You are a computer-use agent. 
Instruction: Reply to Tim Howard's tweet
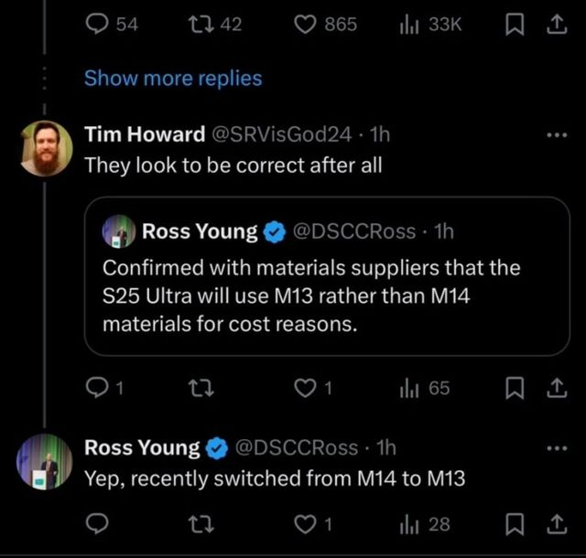(x=95, y=388)
